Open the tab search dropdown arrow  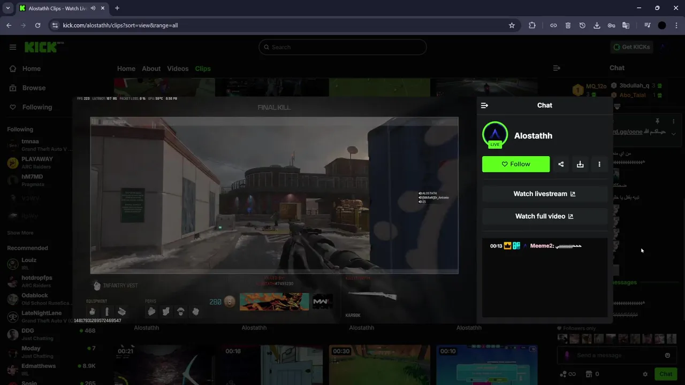click(7, 8)
